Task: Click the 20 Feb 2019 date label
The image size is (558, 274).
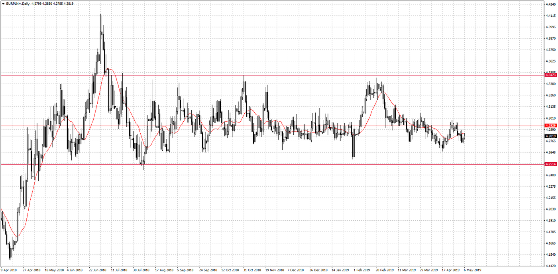Action: pos(384,270)
